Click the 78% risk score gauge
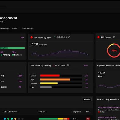 [x=114, y=51]
